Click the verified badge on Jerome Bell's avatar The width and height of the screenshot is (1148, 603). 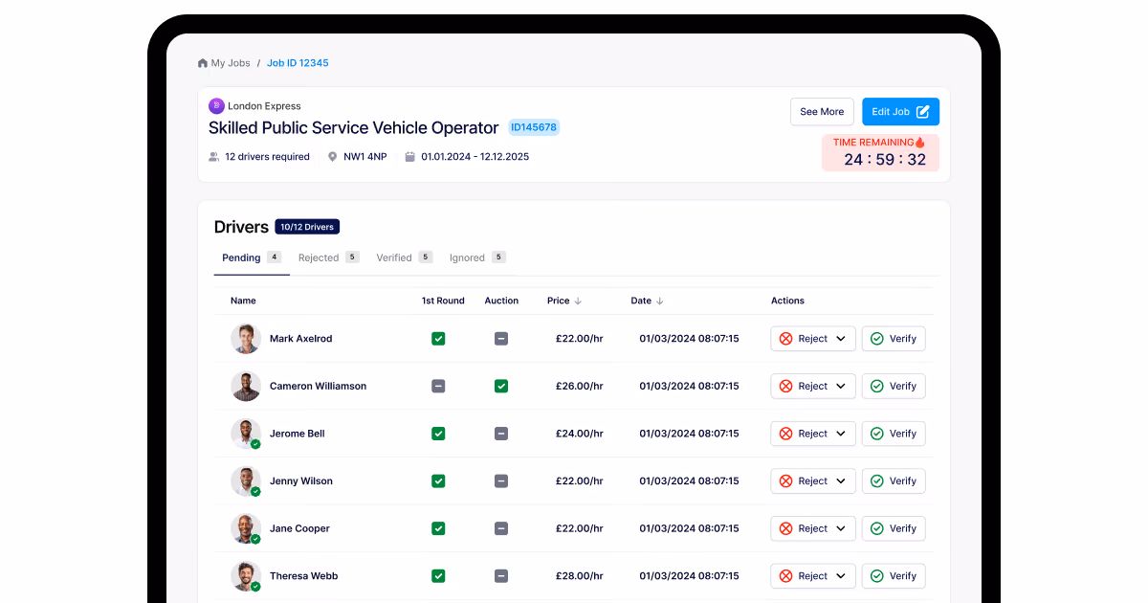point(255,444)
